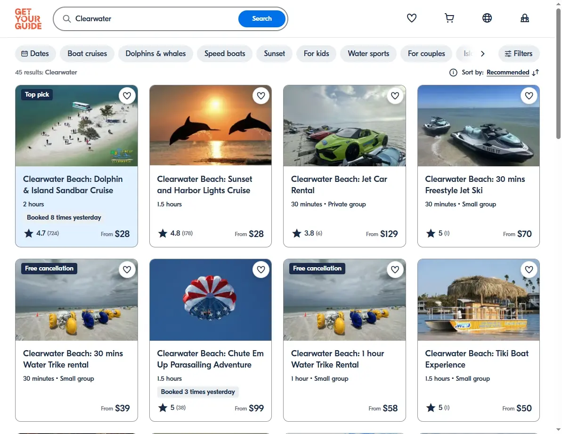Favorite the Chute Em Up Parasailing Adventure
This screenshot has height=434, width=562.
point(261,270)
